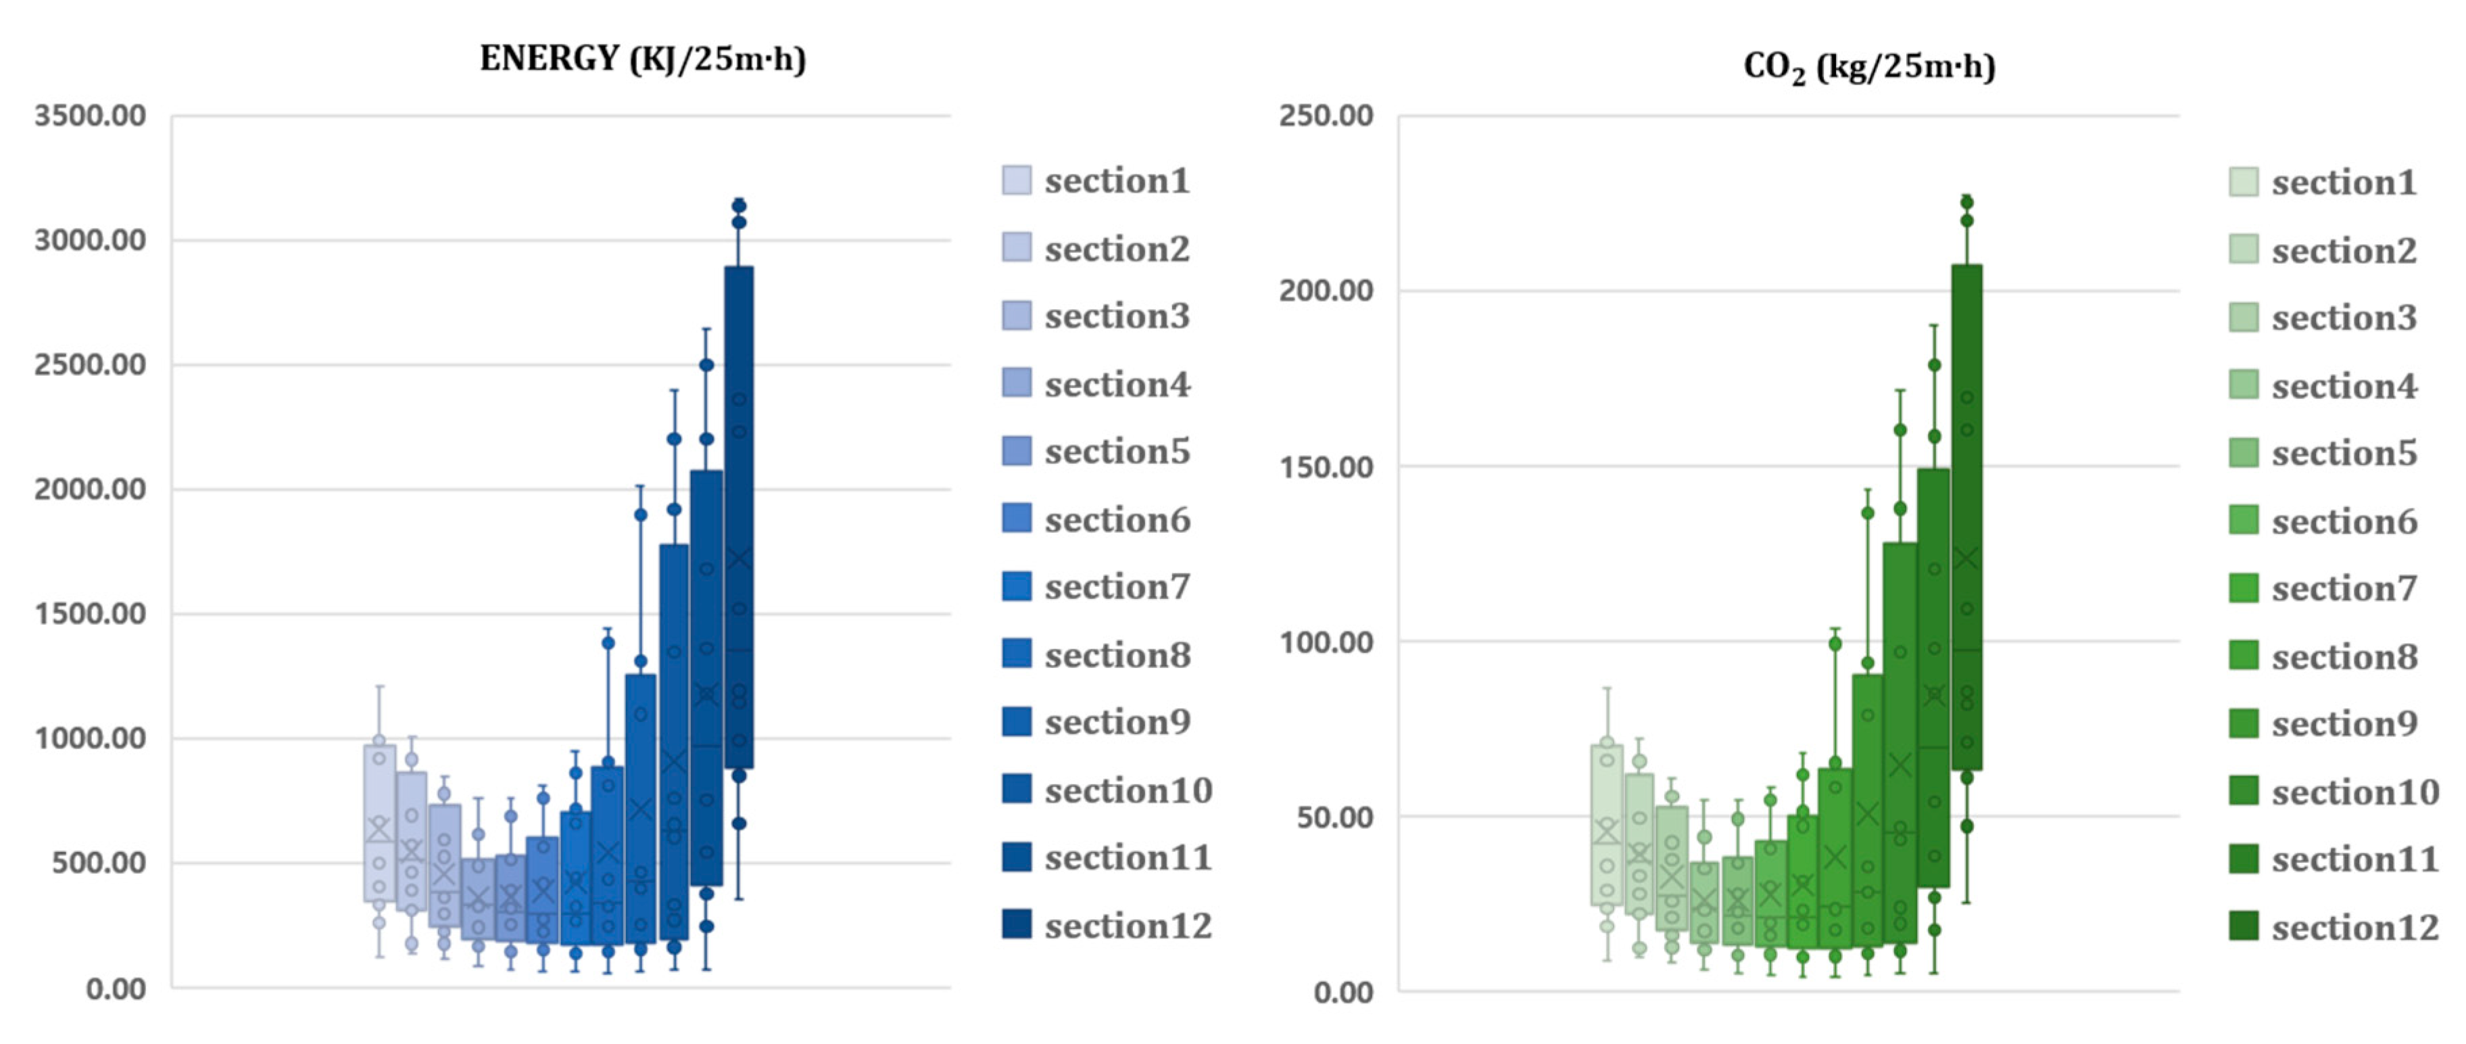Select the section10 label in CO2 legend
2466x1044 pixels.
coord(2355,792)
